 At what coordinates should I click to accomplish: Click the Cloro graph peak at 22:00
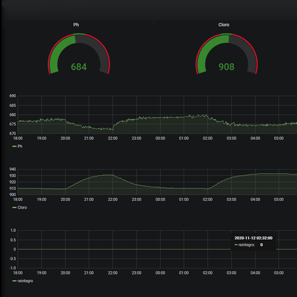pos(108,175)
